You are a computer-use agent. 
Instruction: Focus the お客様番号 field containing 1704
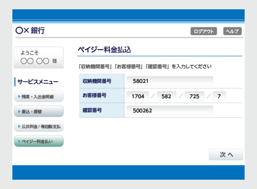pyautogui.click(x=137, y=96)
